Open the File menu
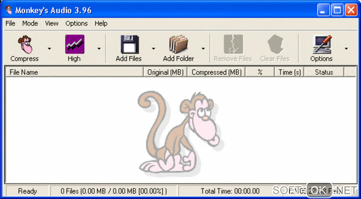The width and height of the screenshot is (361, 199). (x=10, y=23)
